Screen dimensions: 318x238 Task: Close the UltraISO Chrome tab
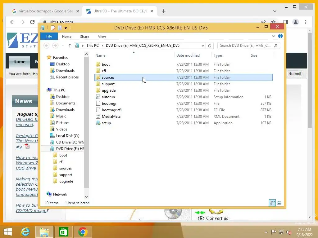[152, 11]
